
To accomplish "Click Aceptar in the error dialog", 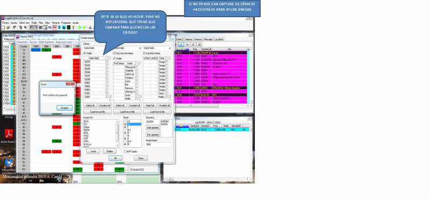I will coord(64,108).
